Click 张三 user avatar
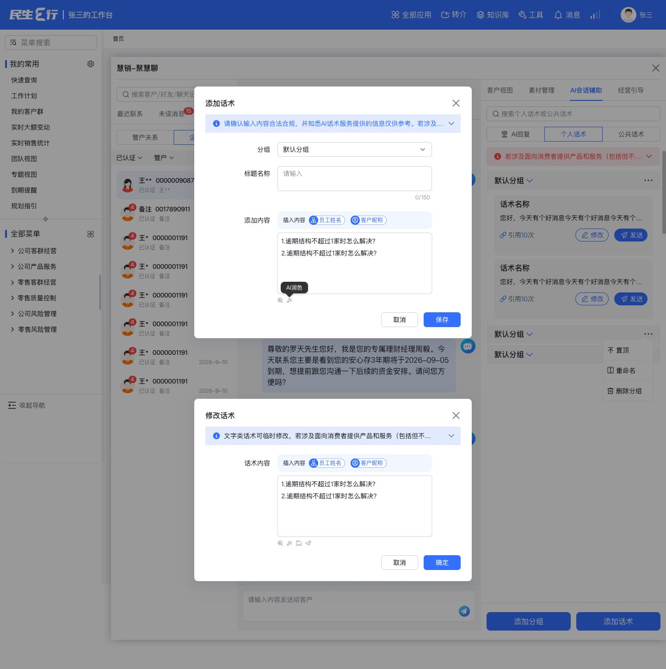 coord(629,15)
